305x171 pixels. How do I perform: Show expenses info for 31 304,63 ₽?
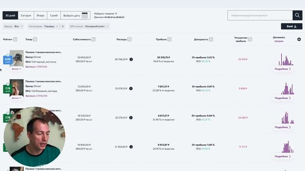[x=131, y=147]
